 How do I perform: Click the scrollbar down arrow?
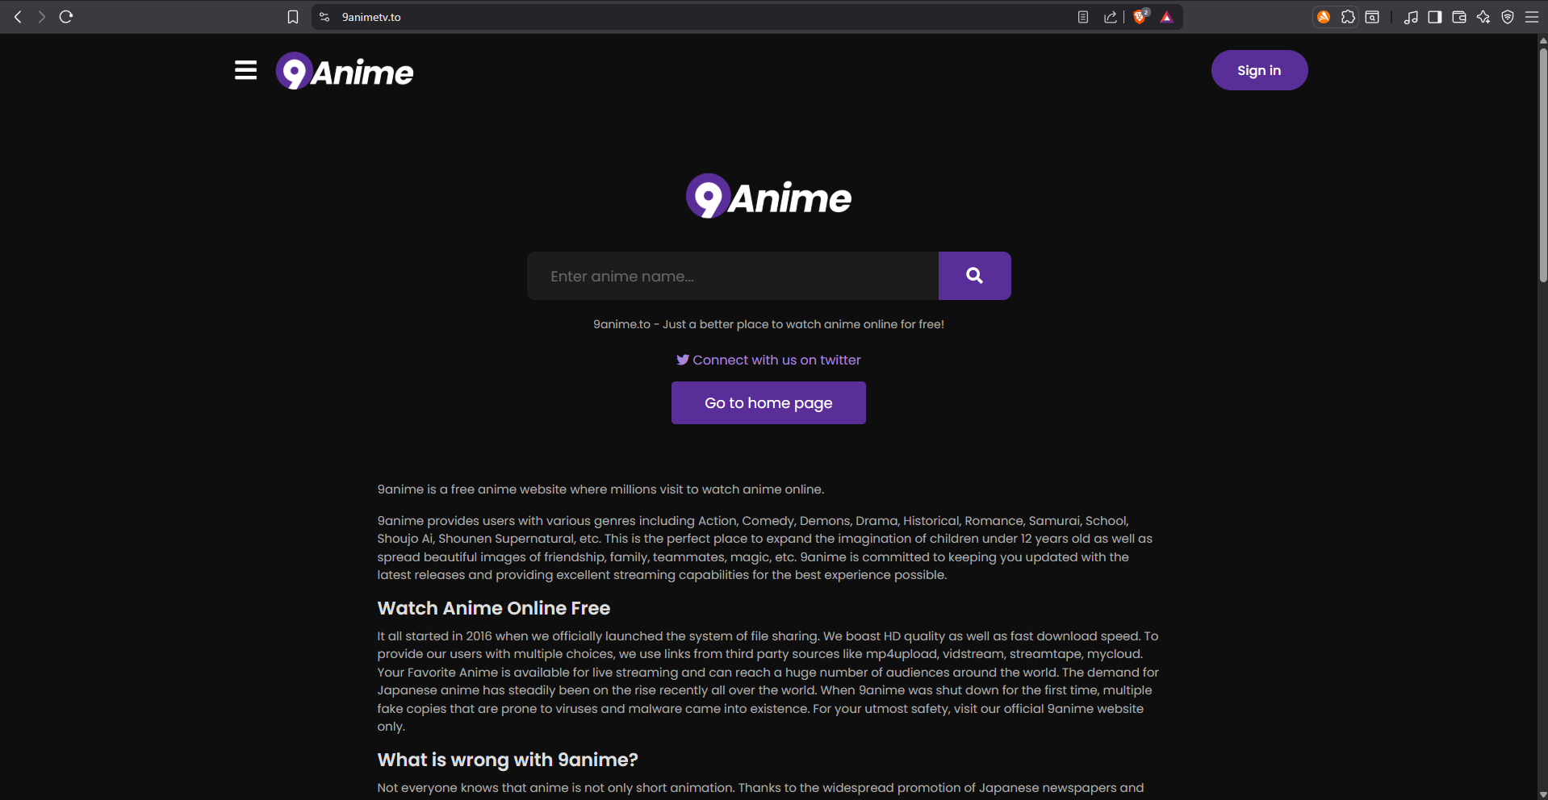1543,794
